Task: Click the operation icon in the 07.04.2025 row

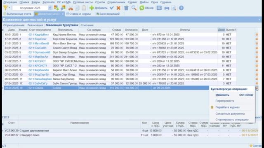Action: (x=257, y=83)
